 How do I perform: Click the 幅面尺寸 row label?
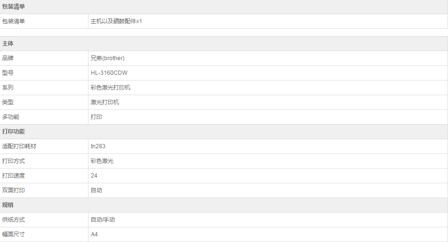coord(14,234)
